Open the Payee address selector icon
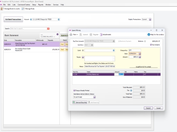Viewport: 177px width, 132px height. [x=83, y=57]
